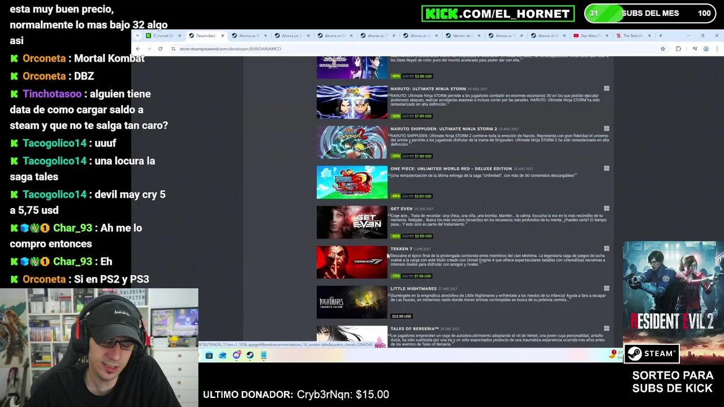Expand the tab search dropdown arrow
The width and height of the screenshot is (724, 407).
137,36
